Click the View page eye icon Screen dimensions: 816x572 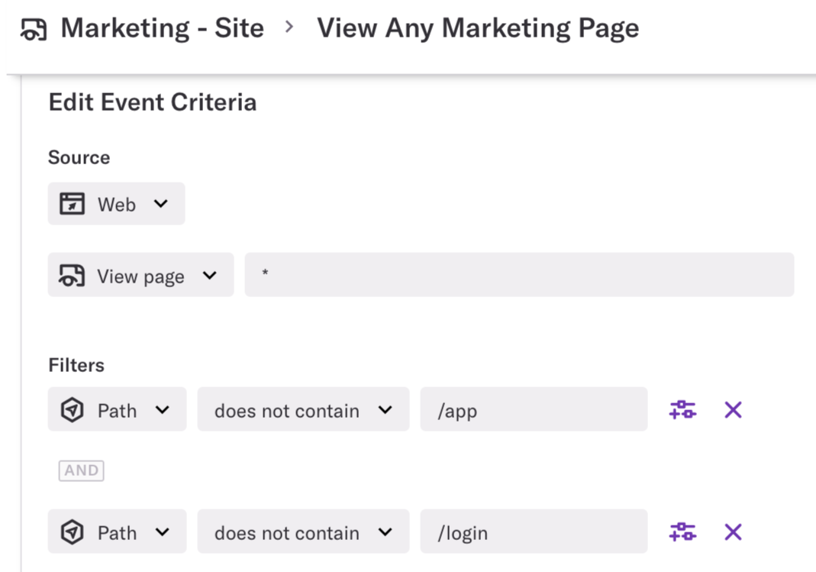(72, 276)
